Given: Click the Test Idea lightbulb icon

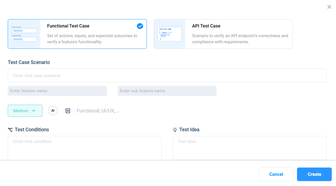Looking at the screenshot, I should point(175,130).
